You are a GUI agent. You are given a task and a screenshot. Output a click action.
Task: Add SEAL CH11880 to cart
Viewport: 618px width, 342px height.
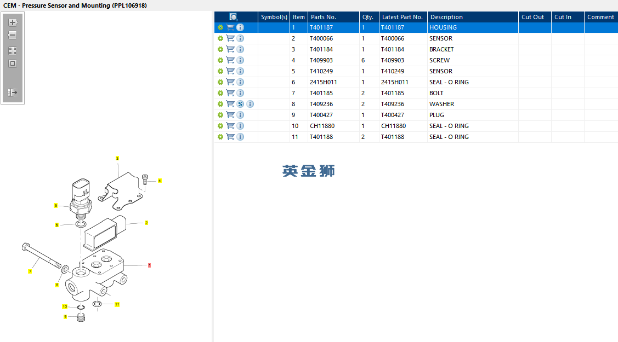230,126
